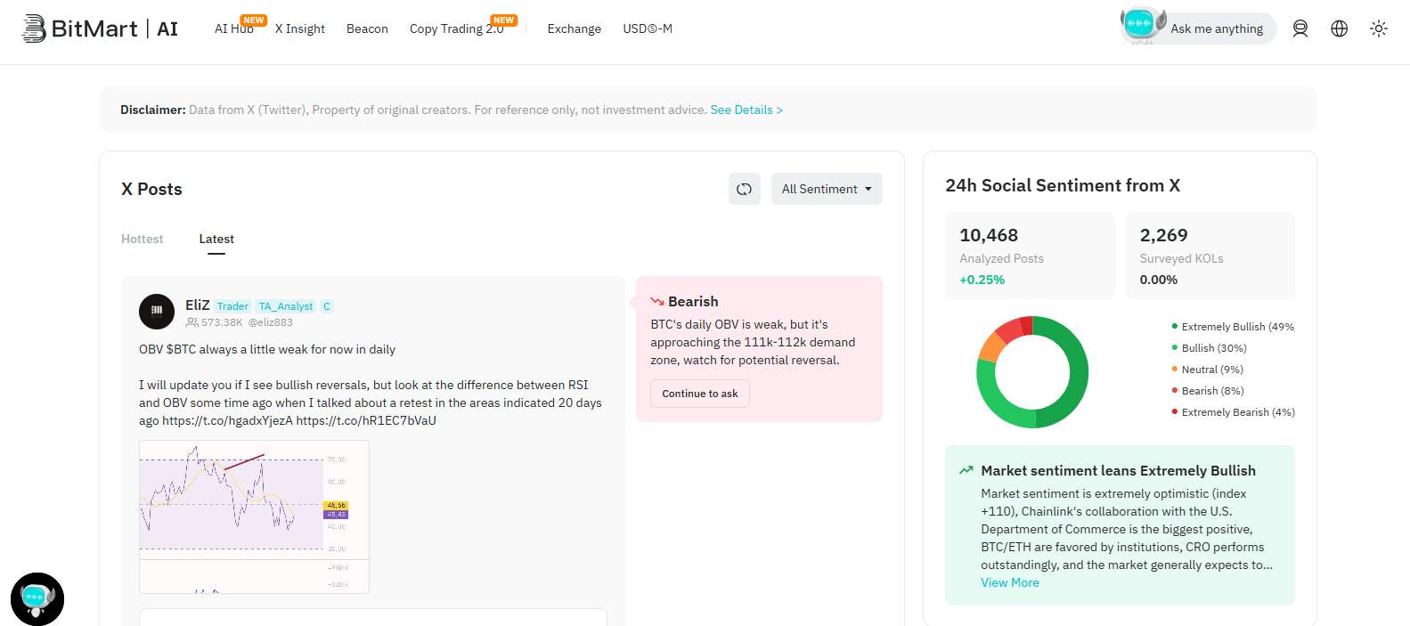This screenshot has height=626, width=1410.
Task: Open language globe selector
Action: point(1340,28)
